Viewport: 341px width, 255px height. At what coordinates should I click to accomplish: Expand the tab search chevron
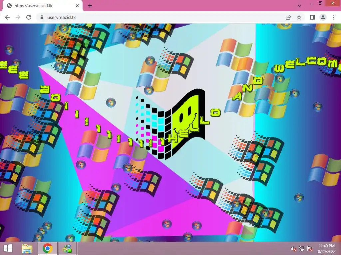point(299,6)
